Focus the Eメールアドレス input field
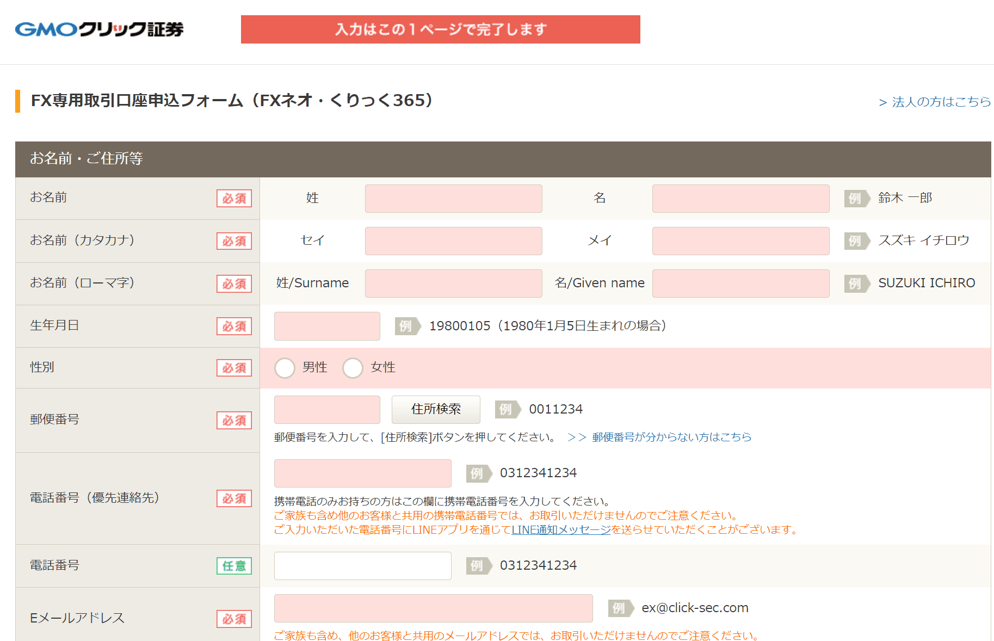 (434, 608)
